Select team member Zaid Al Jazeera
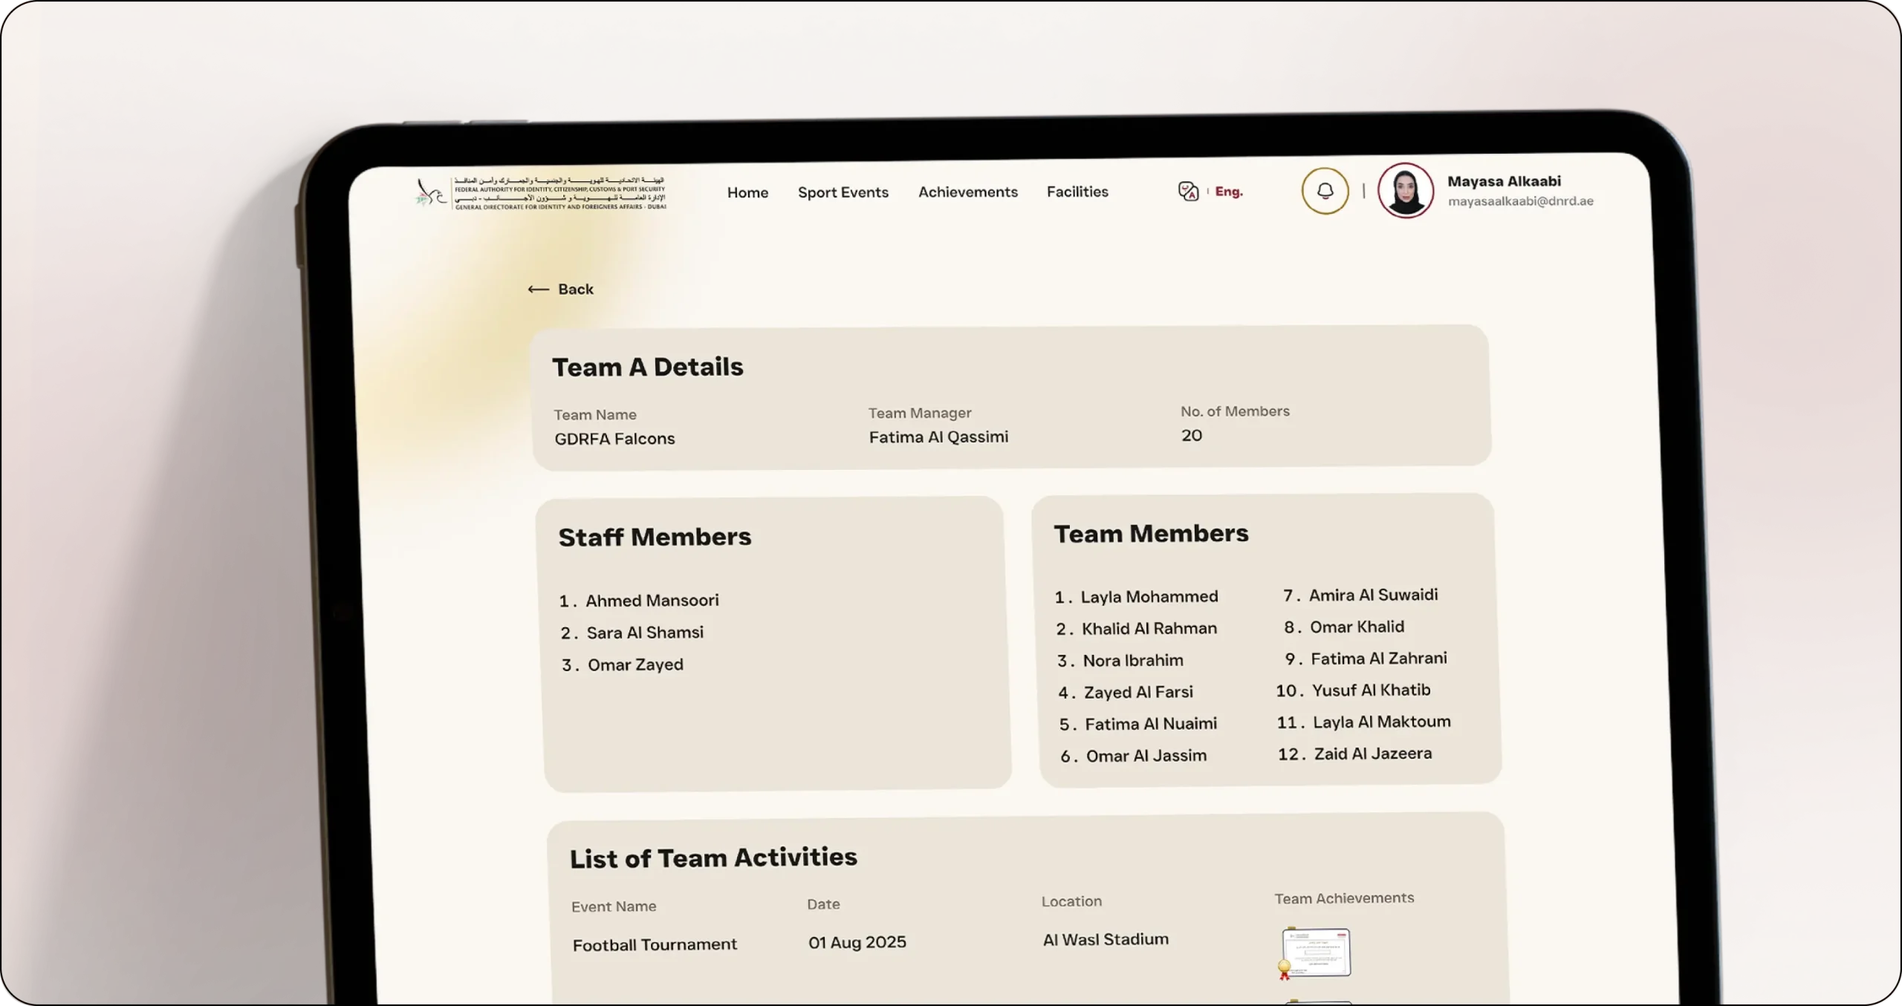 pos(1372,754)
